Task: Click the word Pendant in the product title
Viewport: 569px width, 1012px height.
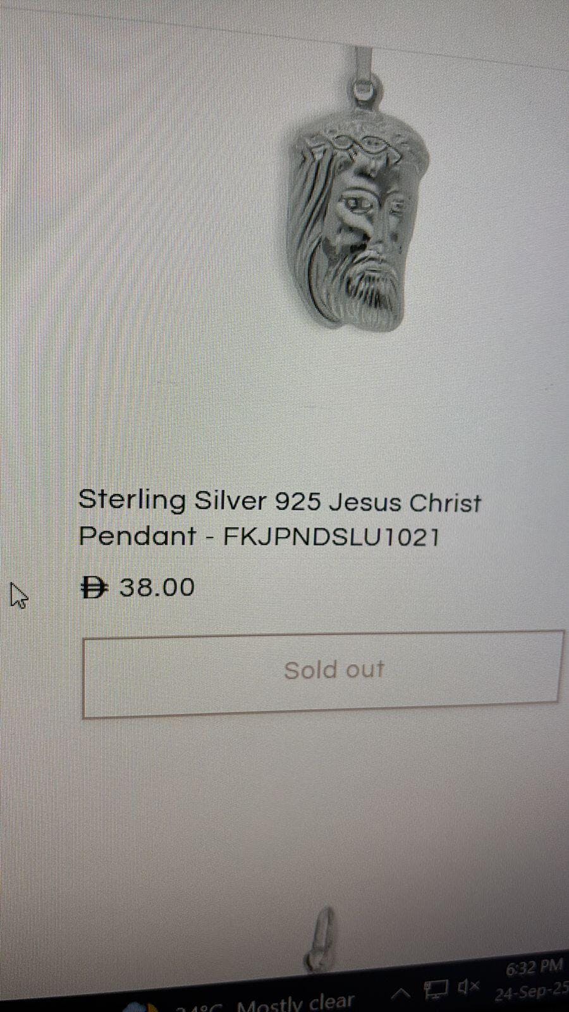Action: [x=137, y=536]
